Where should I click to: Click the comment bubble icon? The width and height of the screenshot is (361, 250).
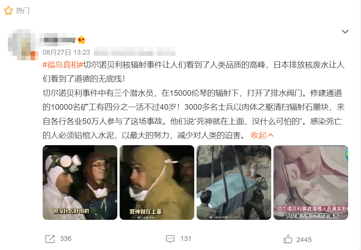[170, 239]
